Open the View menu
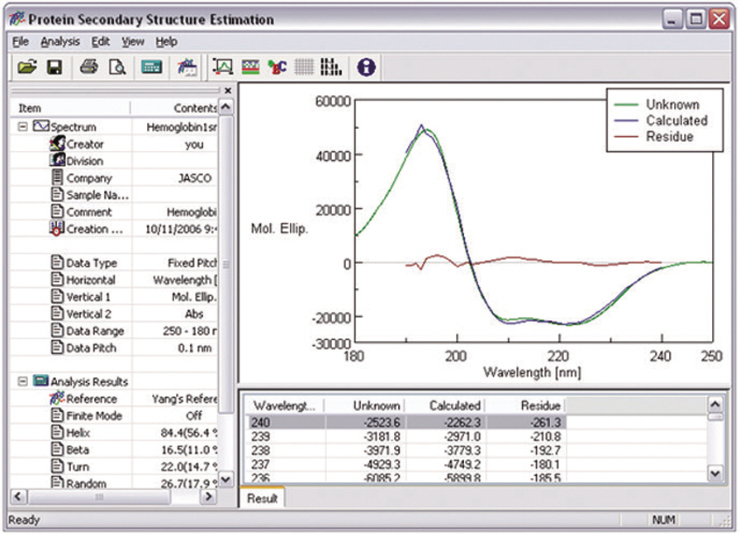The width and height of the screenshot is (740, 534). pos(132,41)
